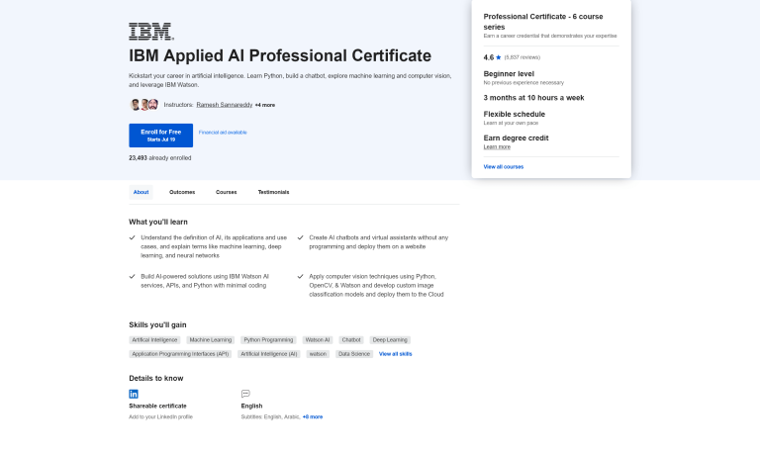Image resolution: width=760 pixels, height=456 pixels.
Task: Switch to the Outcomes tab
Action: point(182,192)
